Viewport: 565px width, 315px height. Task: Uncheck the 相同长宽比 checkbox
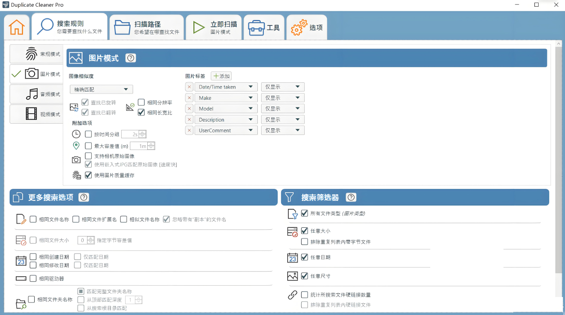click(x=141, y=112)
